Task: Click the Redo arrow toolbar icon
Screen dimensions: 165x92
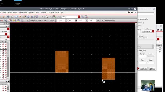Action: coord(4,17)
